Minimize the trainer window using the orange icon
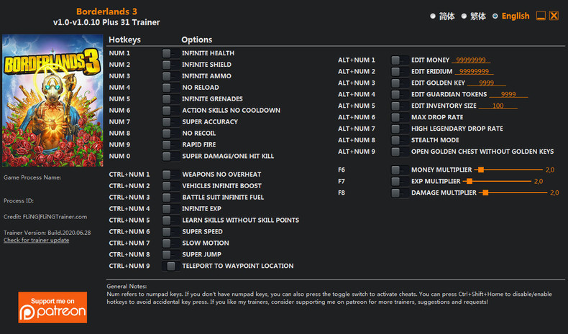This screenshot has height=334, width=568. pyautogui.click(x=541, y=16)
